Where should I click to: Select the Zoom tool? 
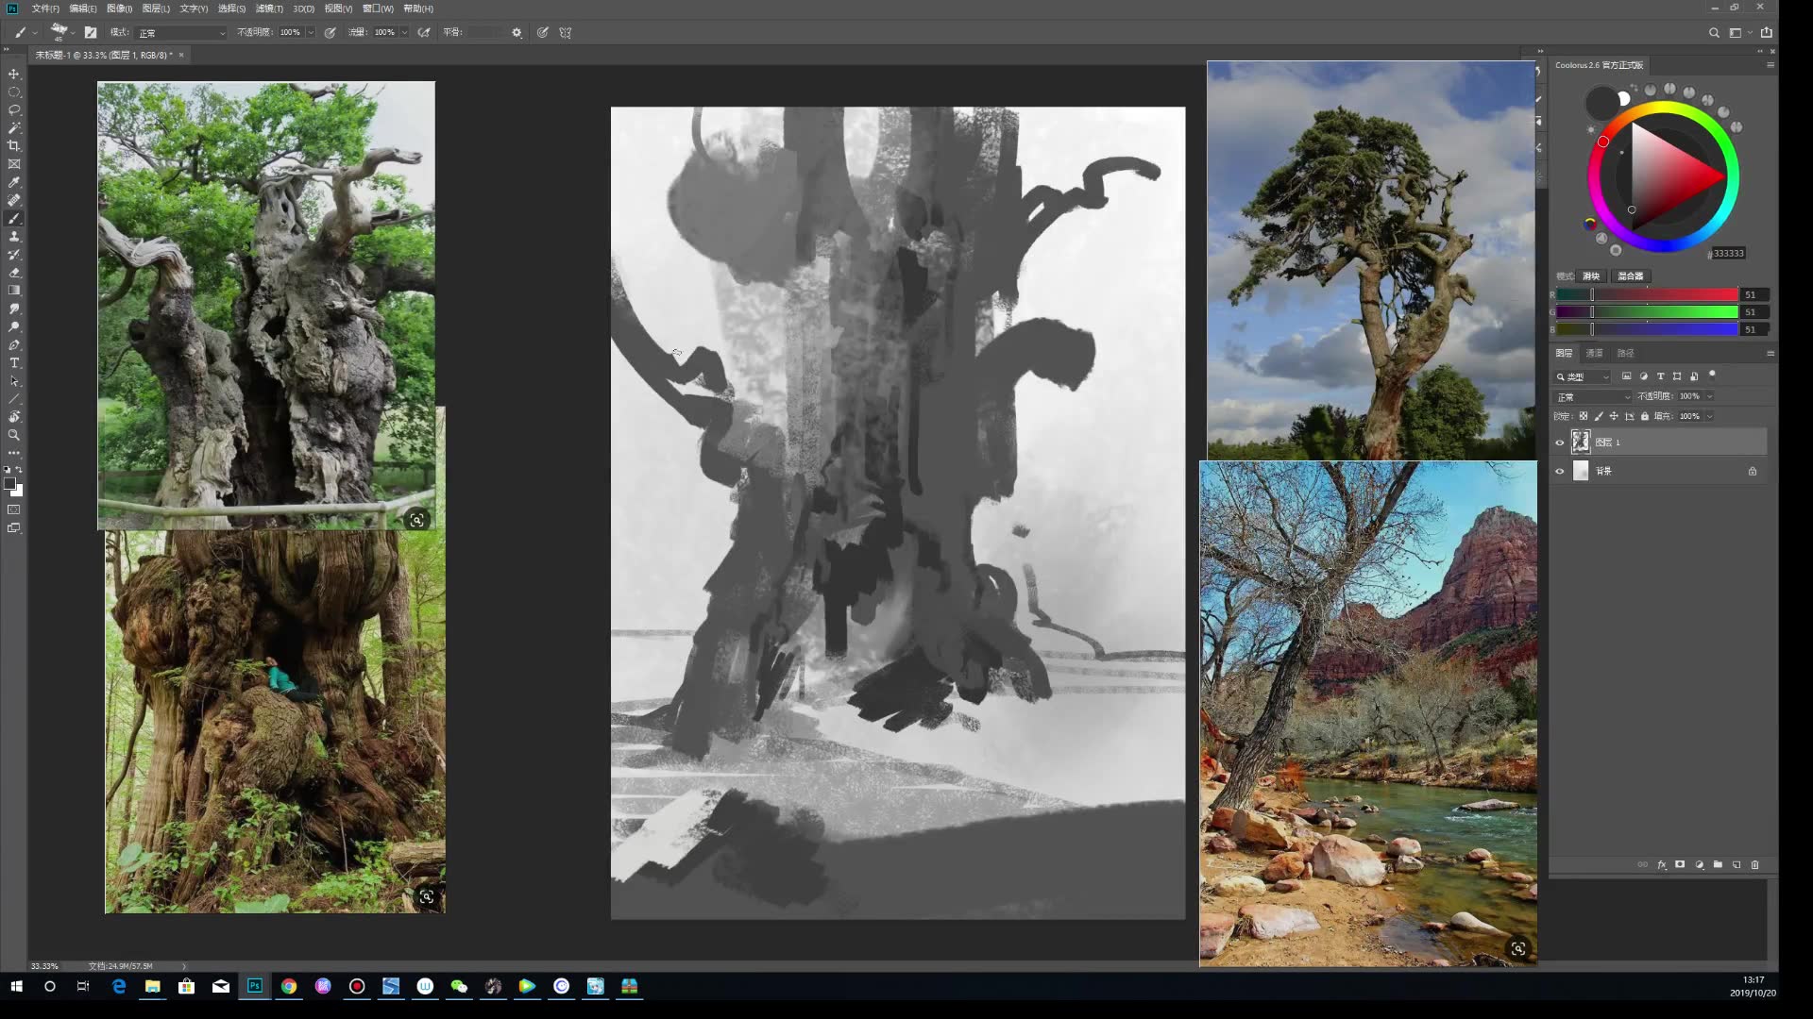tap(14, 435)
